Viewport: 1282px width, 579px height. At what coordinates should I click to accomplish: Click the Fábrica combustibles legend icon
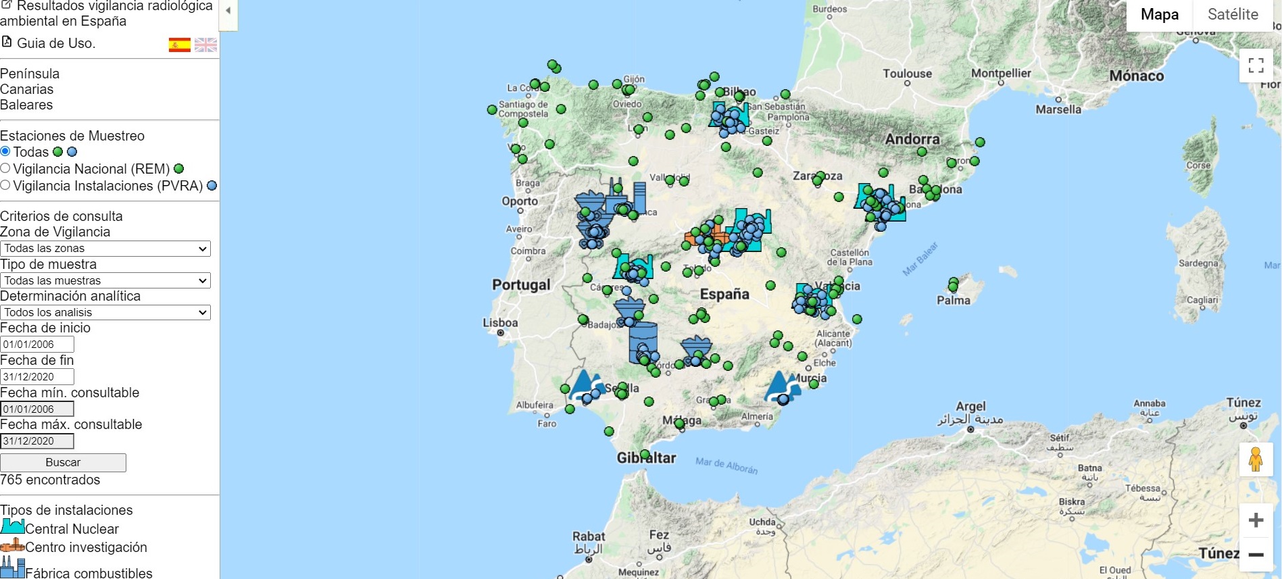(x=12, y=566)
